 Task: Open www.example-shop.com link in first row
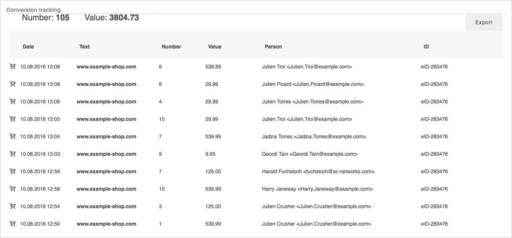(106, 67)
